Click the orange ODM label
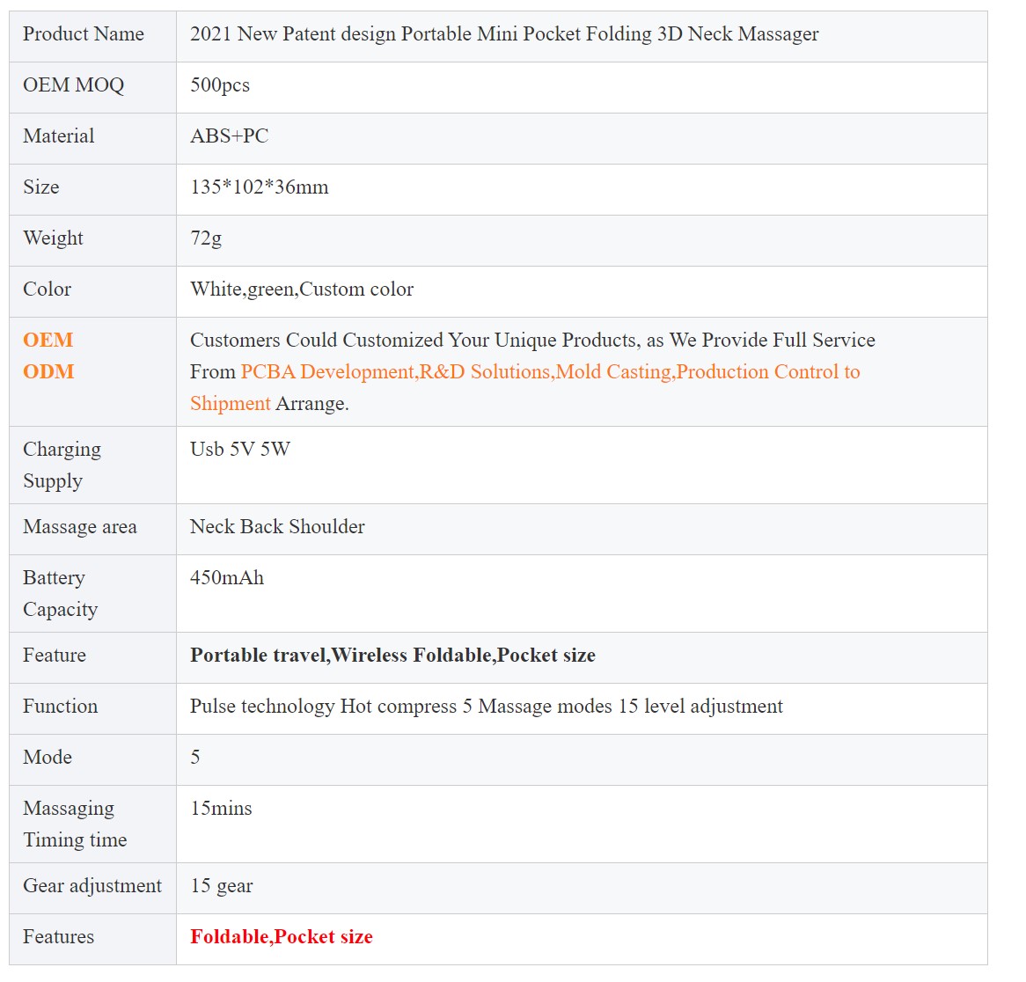The height and width of the screenshot is (982, 1026). [x=48, y=372]
